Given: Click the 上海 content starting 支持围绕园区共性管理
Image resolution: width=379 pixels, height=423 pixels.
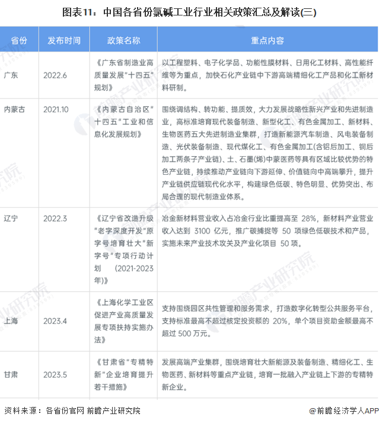Looking at the screenshot, I should click(267, 321).
